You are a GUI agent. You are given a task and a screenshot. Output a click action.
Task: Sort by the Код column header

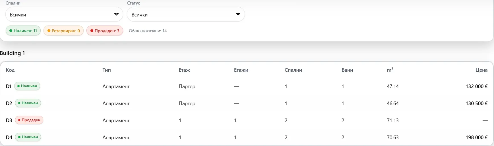click(x=10, y=70)
